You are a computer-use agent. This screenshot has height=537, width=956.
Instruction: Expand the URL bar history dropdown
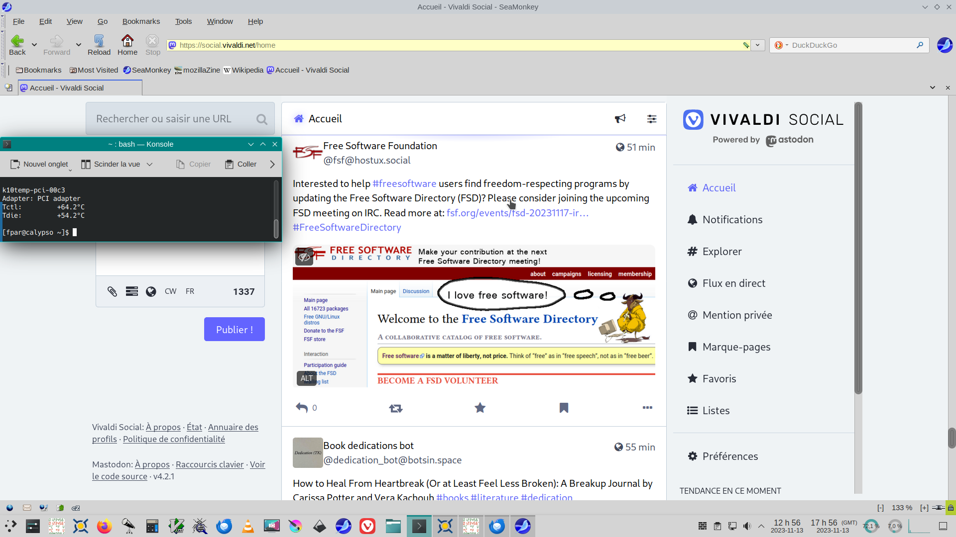click(757, 45)
